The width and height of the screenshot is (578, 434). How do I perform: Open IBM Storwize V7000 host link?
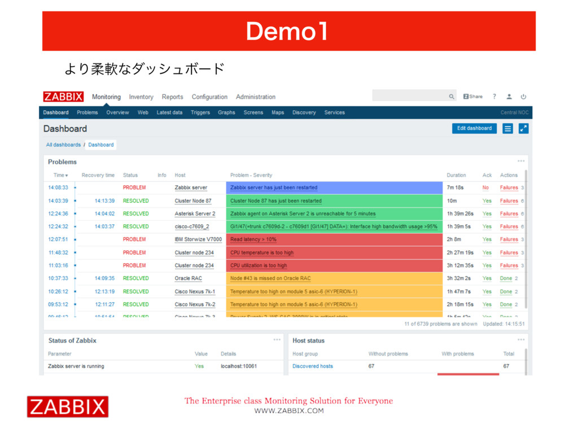tap(198, 240)
